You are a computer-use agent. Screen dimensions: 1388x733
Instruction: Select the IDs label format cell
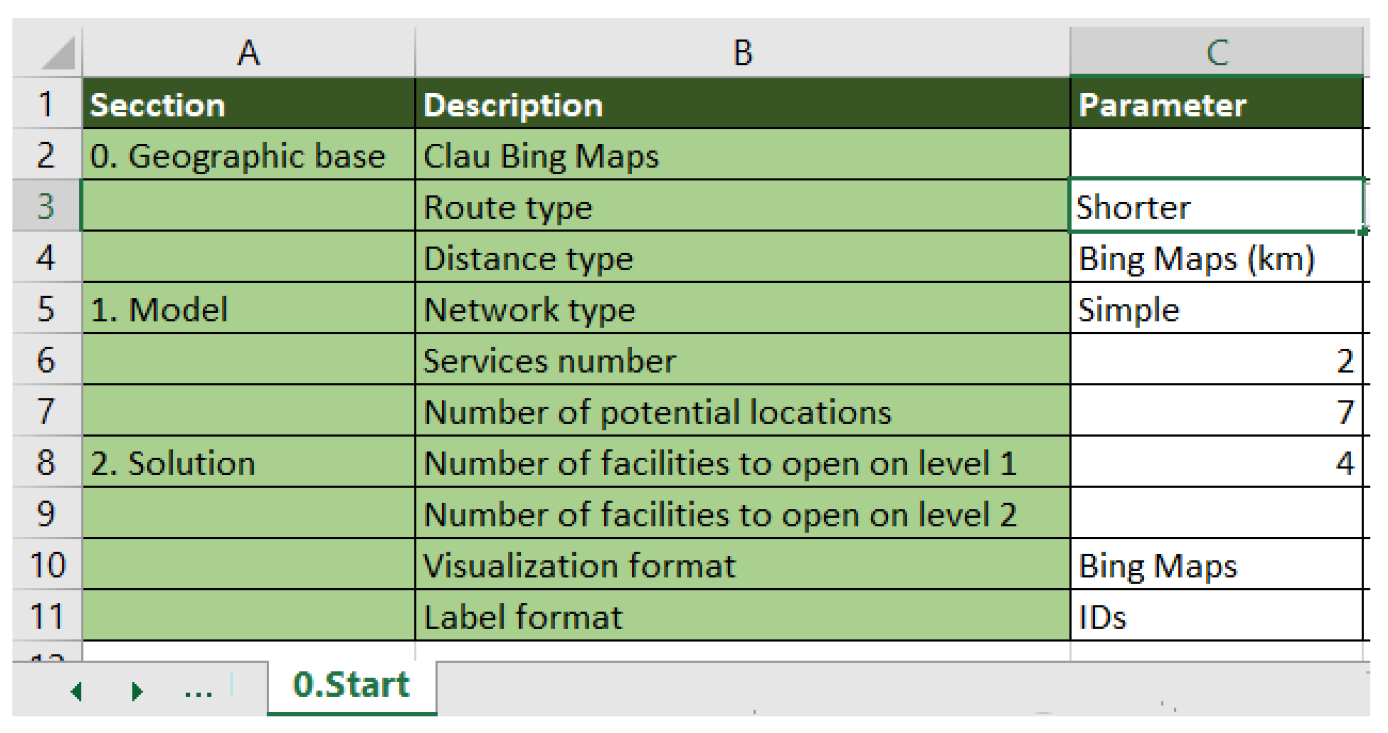click(1216, 616)
